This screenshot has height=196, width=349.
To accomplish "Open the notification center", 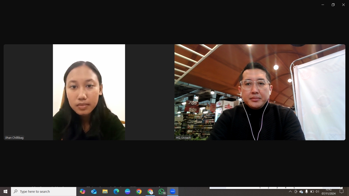I will pyautogui.click(x=341, y=191).
